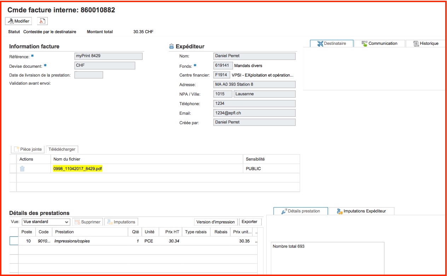
Task: Click the Exporter button
Action: [249, 222]
